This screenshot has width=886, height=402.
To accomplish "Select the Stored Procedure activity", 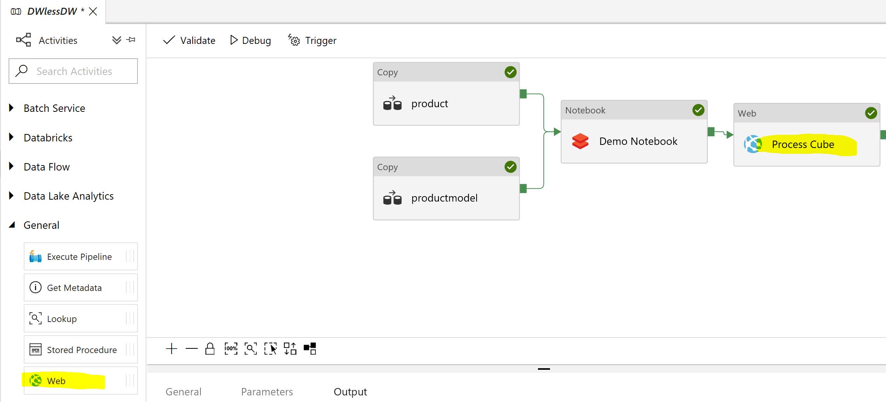I will 81,350.
